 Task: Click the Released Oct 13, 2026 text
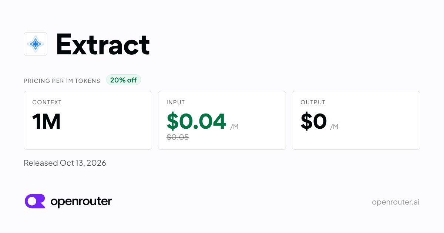[65, 163]
